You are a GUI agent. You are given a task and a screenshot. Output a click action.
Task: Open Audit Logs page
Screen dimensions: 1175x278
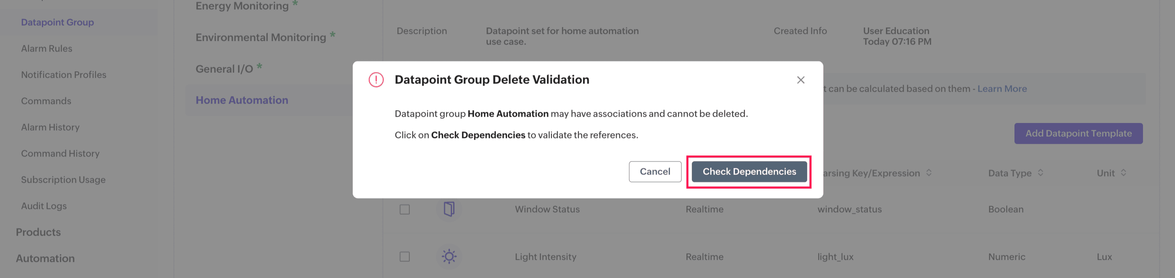coord(44,206)
